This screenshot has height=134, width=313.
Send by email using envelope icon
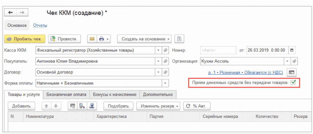click(x=92, y=39)
